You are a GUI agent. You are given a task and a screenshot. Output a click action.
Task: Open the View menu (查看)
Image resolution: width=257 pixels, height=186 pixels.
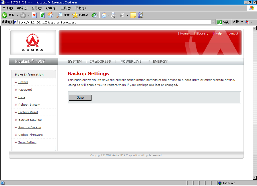pyautogui.click(x=37, y=8)
